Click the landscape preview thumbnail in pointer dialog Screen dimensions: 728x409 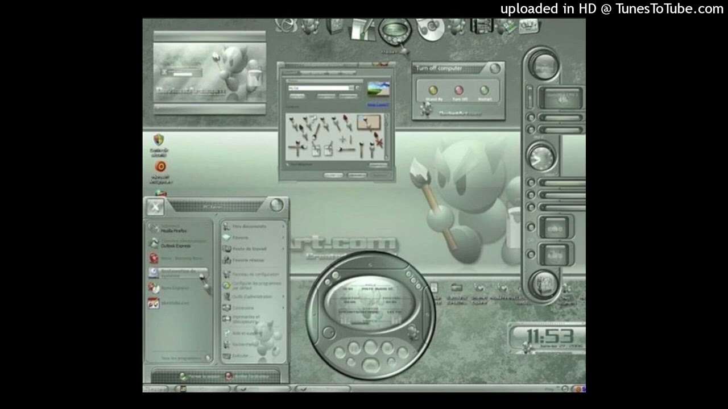pyautogui.click(x=379, y=90)
